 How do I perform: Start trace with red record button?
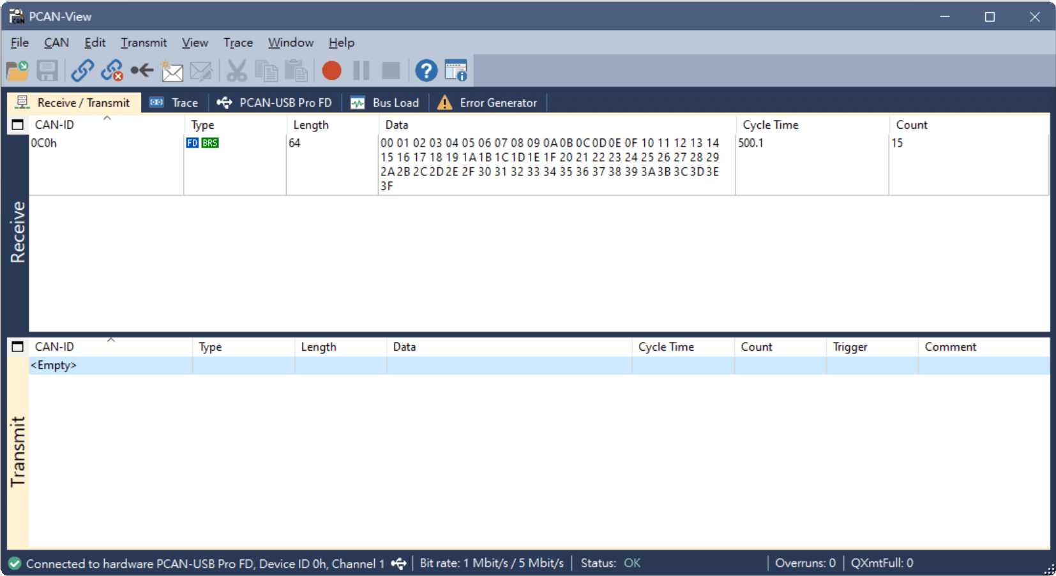click(x=331, y=70)
